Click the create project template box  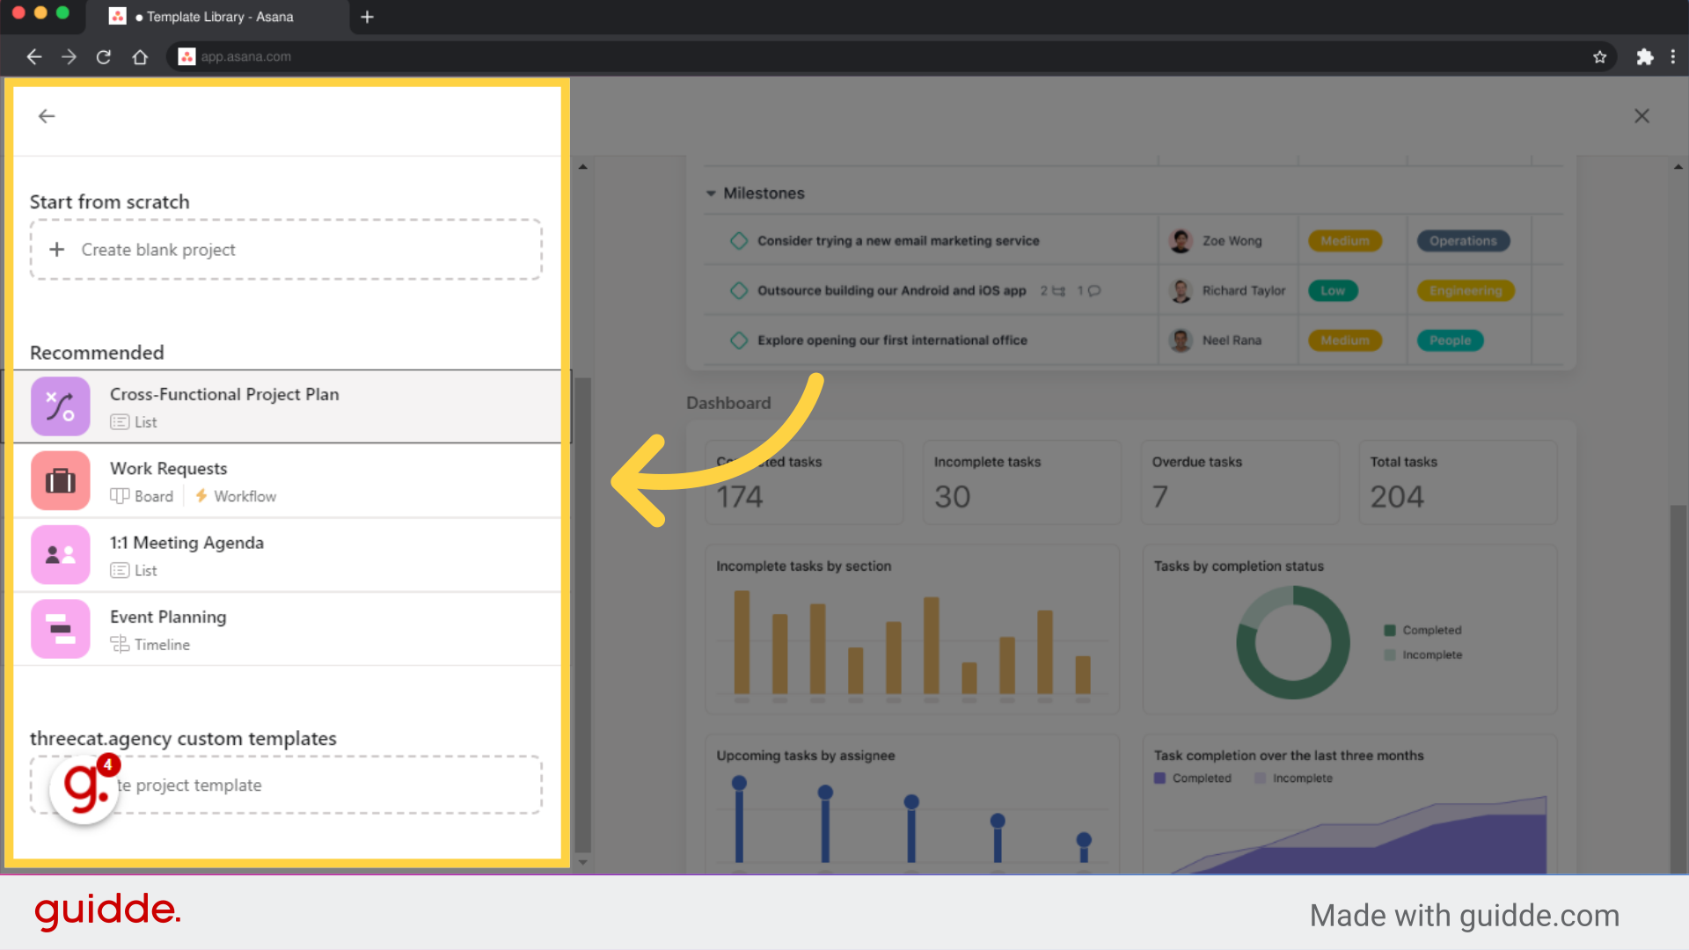(x=286, y=785)
